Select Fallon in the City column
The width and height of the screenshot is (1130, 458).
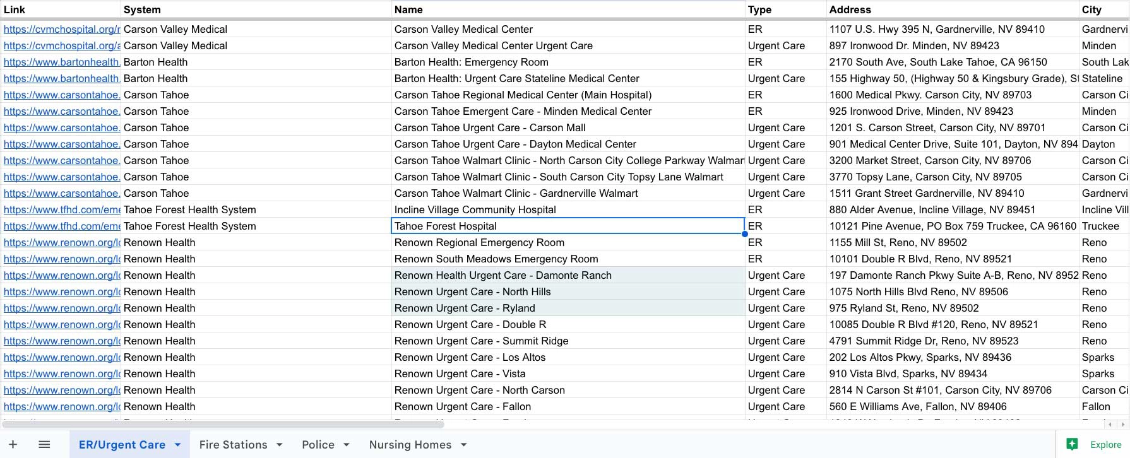1104,406
